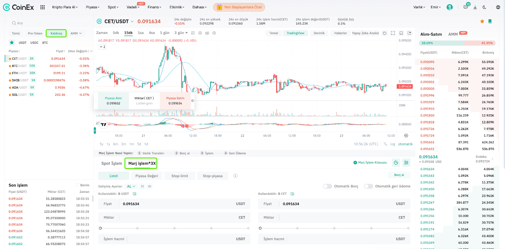Switch to the Derinlik chart tab
This screenshot has width=505, height=249.
319,33
